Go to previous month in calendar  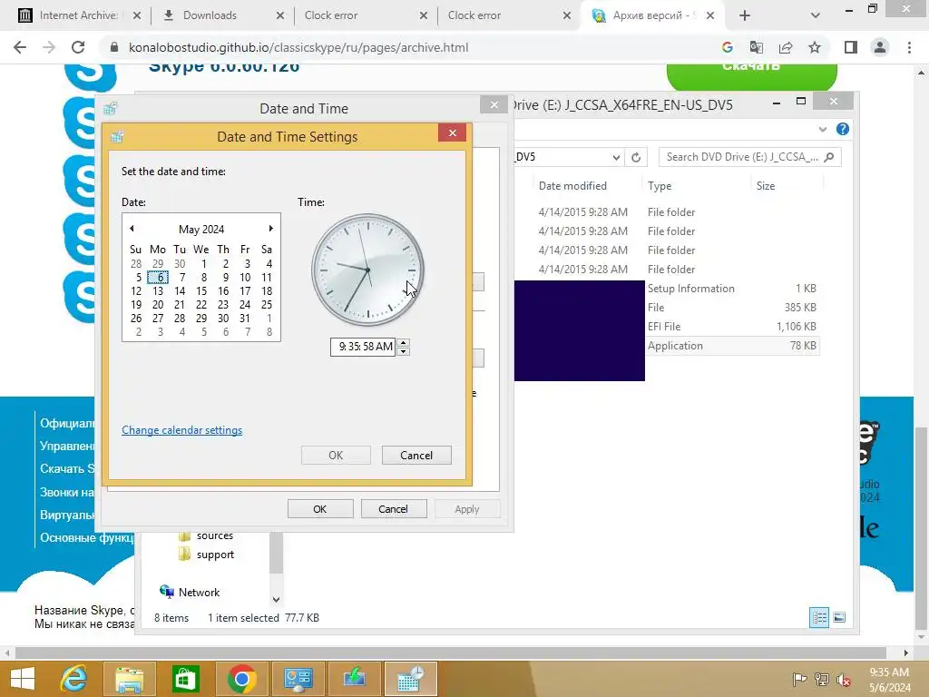132,229
